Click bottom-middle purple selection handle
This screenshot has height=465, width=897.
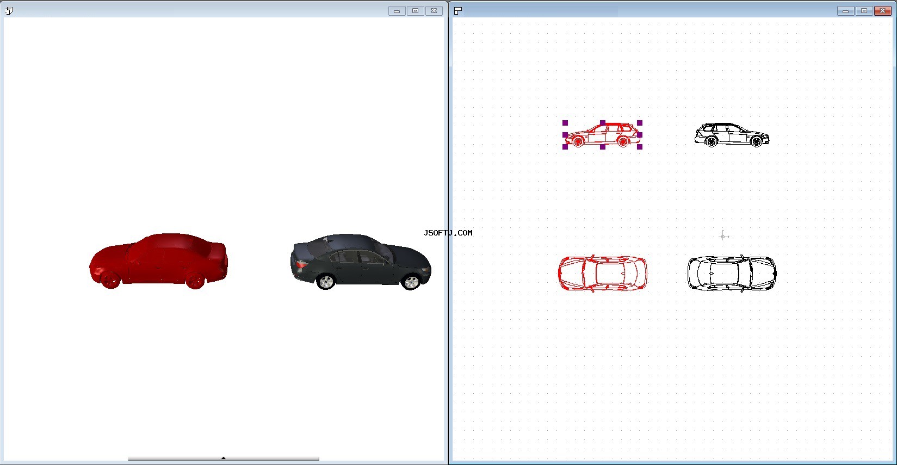pos(603,147)
